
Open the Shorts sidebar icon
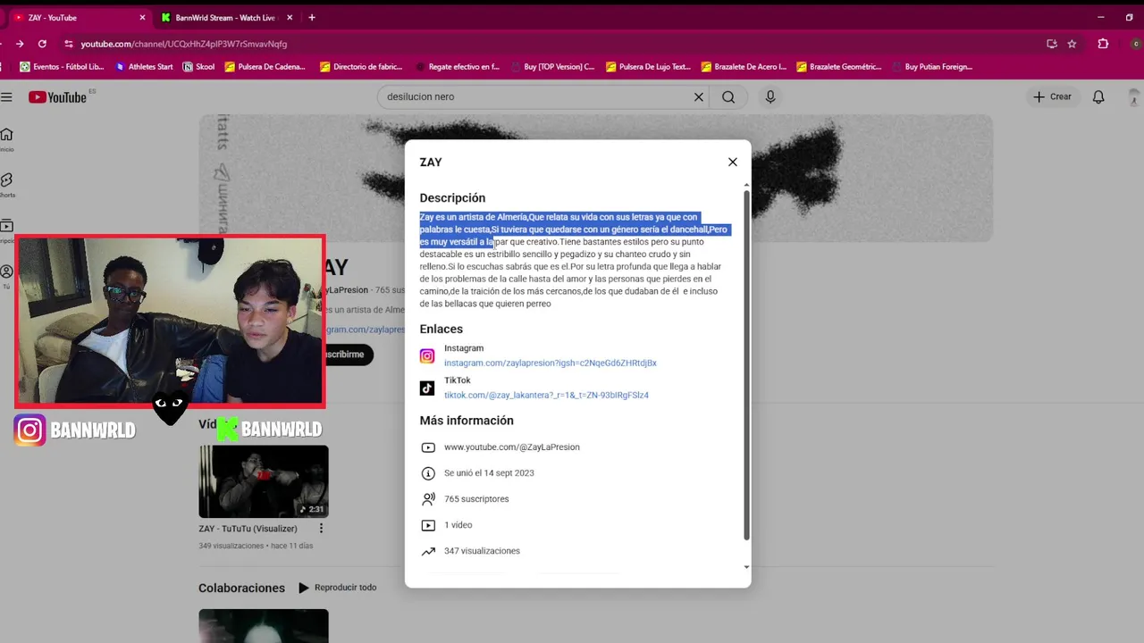click(6, 180)
